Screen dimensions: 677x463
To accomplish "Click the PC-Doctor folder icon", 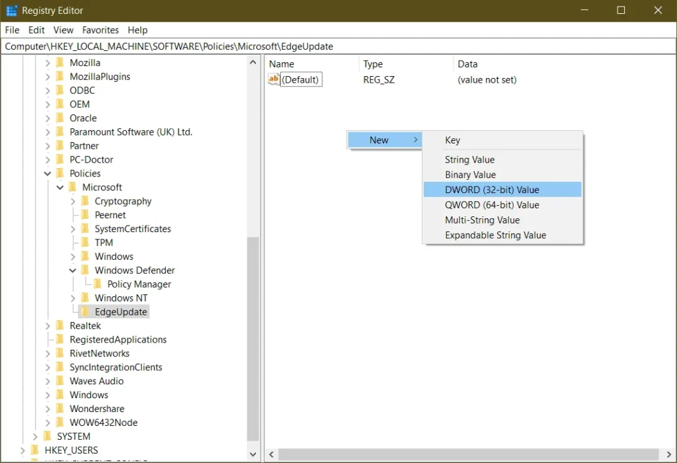I will [x=60, y=159].
